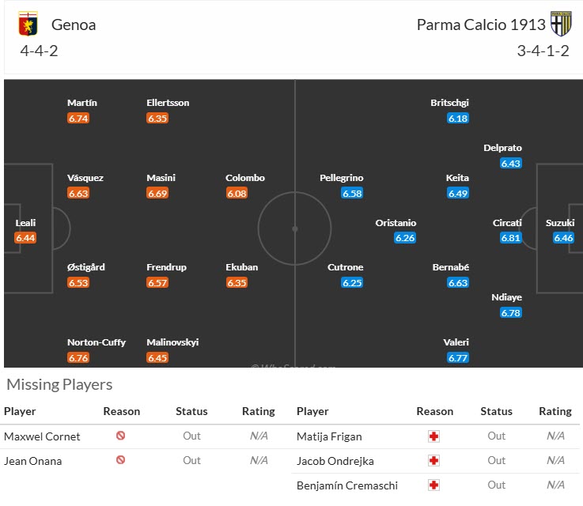Select player Malinovskyi on the pitch

pos(172,342)
